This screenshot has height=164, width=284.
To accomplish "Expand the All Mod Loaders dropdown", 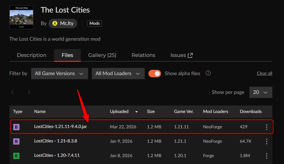I will tap(118, 74).
